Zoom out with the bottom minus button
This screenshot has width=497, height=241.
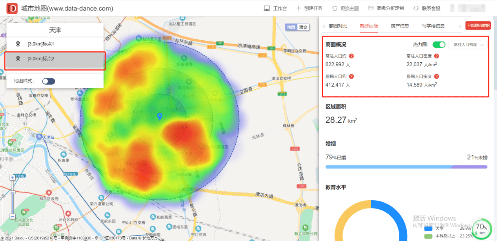tap(13, 216)
